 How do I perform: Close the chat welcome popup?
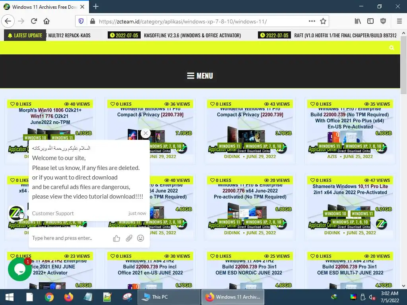[x=145, y=133]
